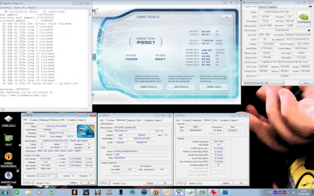Image resolution: width=314 pixels, height=196 pixels.
Task: Open the Windows Media Player taskbar icon
Action: 39,192
